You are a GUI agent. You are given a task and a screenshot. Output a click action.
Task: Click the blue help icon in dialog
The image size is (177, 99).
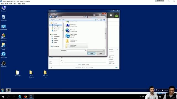[x=104, y=20]
